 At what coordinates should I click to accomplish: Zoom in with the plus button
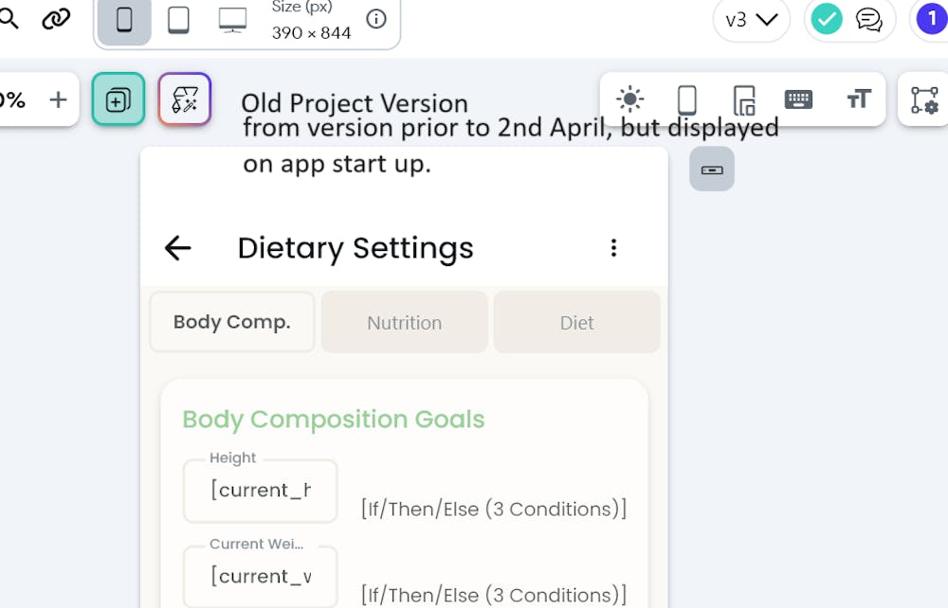click(58, 99)
